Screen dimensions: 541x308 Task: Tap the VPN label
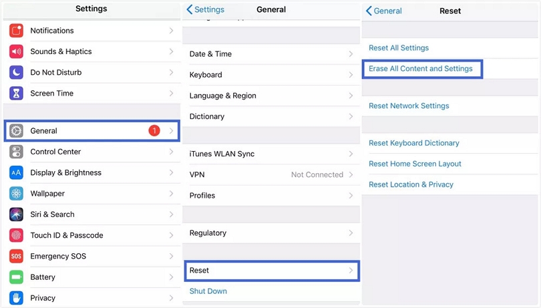coord(197,175)
